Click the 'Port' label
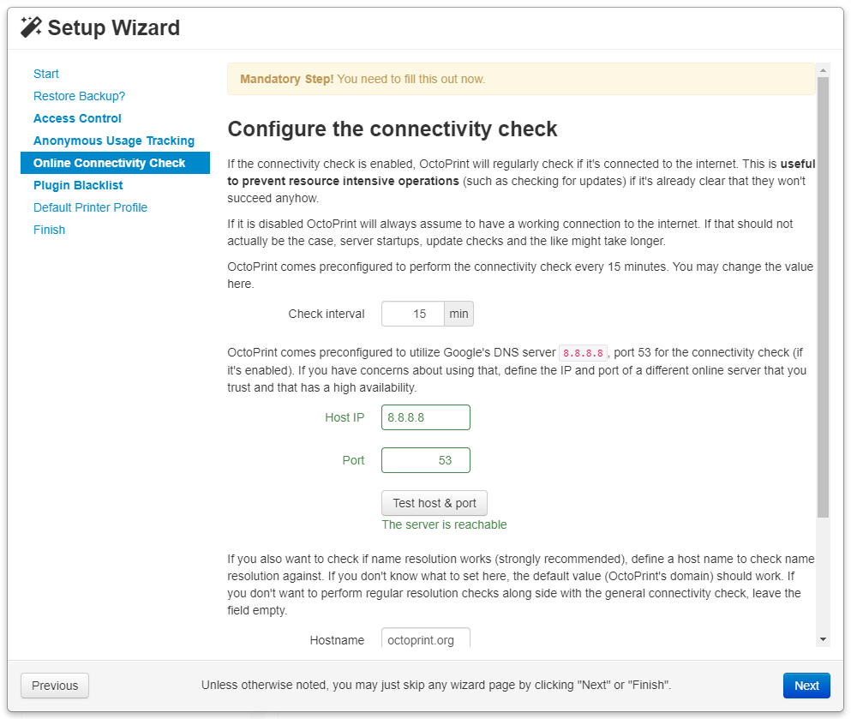The image size is (851, 719). click(353, 460)
